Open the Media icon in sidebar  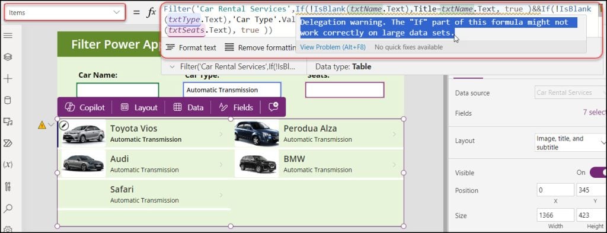pos(8,122)
